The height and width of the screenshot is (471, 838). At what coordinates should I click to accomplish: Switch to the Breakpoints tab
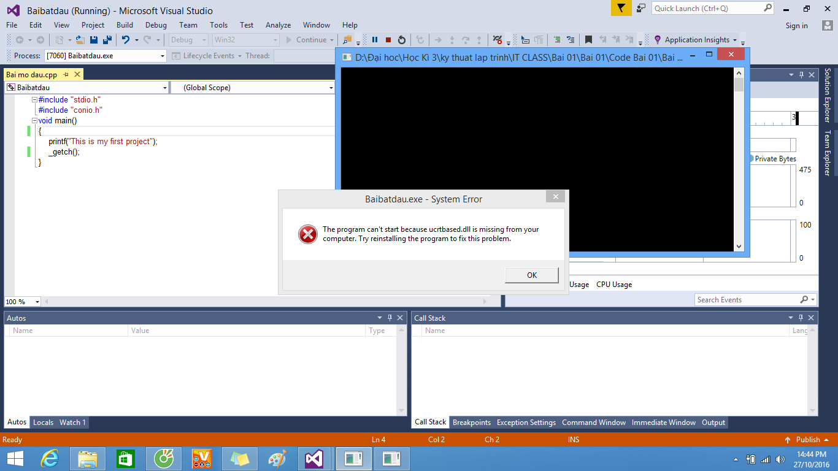point(471,423)
